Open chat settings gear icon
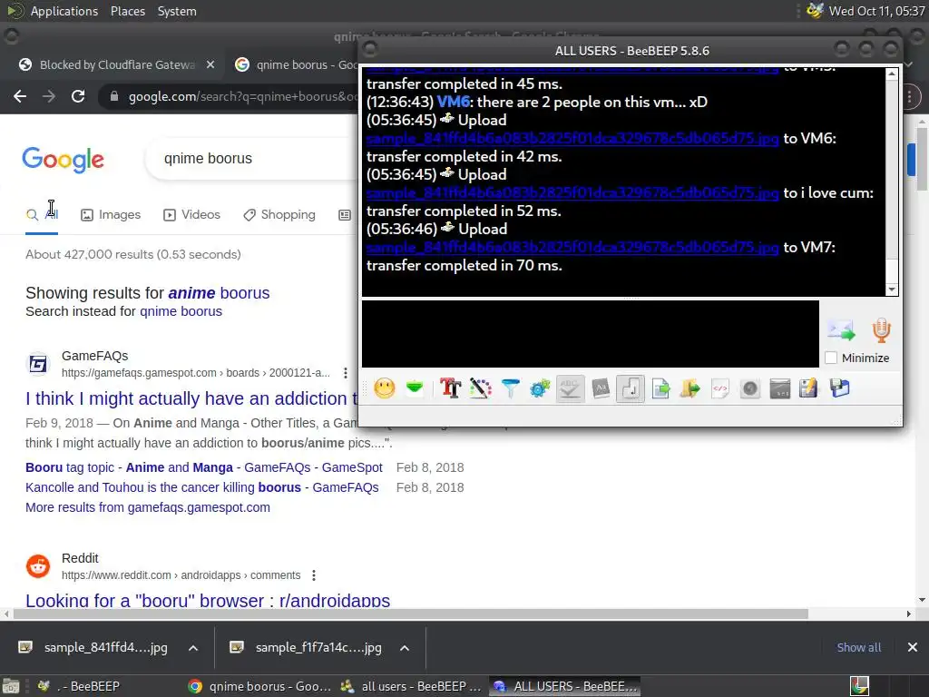 coord(540,388)
